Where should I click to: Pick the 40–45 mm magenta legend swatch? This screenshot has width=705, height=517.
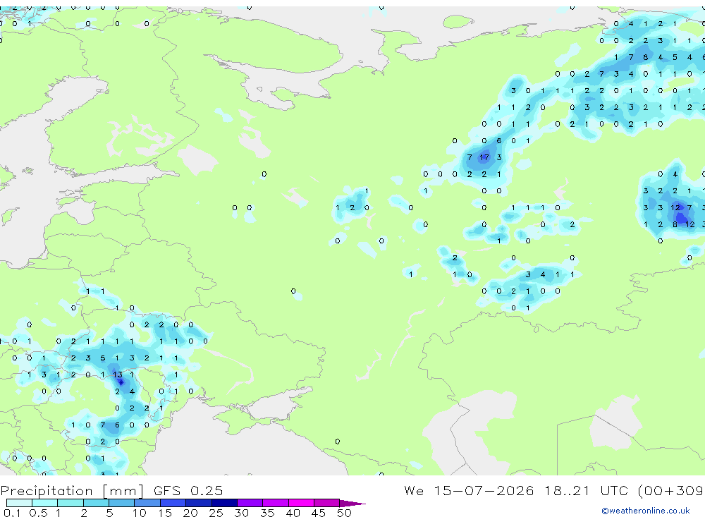[x=301, y=503]
